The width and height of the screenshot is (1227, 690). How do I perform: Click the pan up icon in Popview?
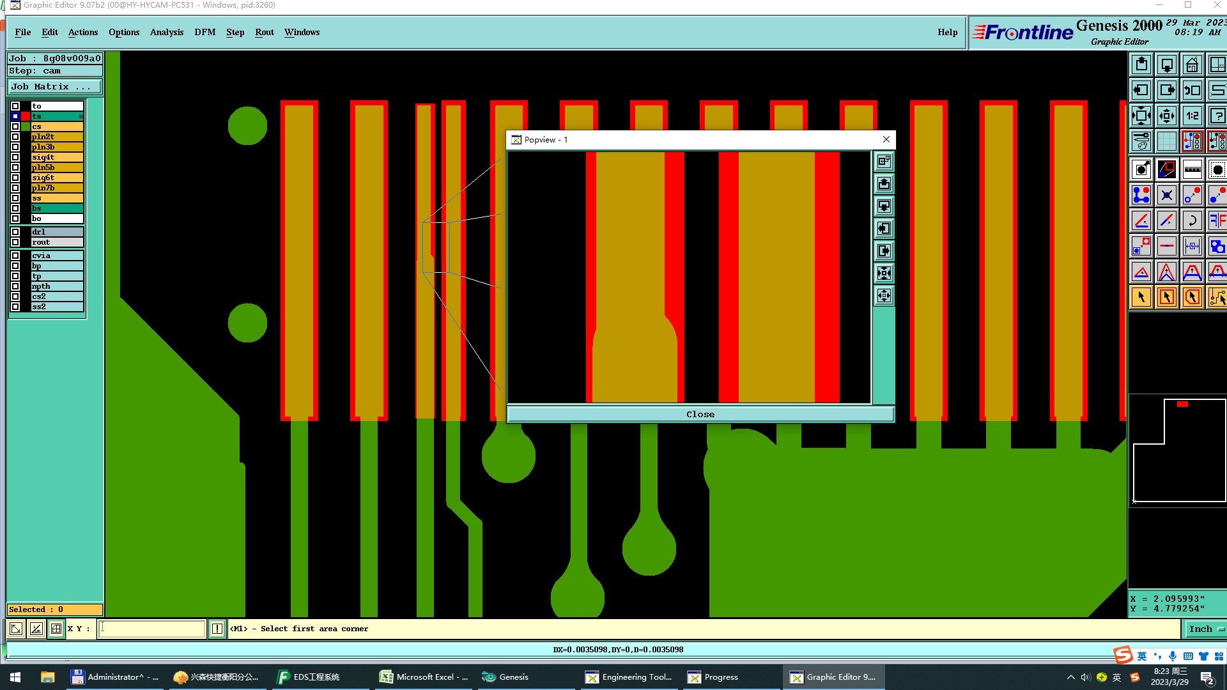tap(884, 184)
